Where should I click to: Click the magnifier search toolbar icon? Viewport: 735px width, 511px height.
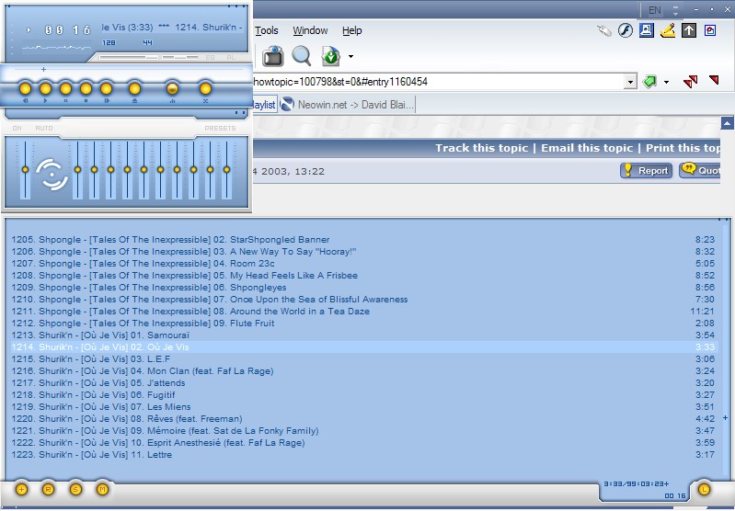pos(301,56)
